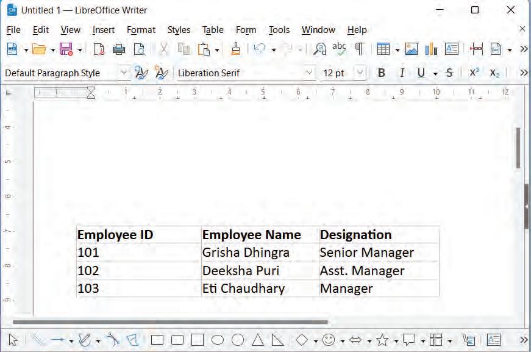The width and height of the screenshot is (531, 352).
Task: Open the New document dropdown arrow
Action: pyautogui.click(x=26, y=51)
